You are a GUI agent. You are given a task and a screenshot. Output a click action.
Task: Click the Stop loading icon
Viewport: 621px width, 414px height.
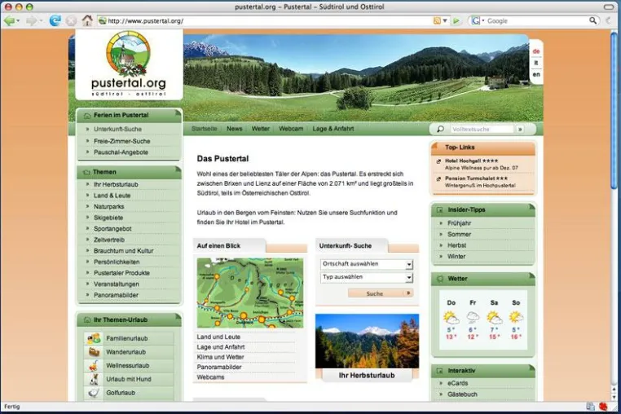pos(71,20)
